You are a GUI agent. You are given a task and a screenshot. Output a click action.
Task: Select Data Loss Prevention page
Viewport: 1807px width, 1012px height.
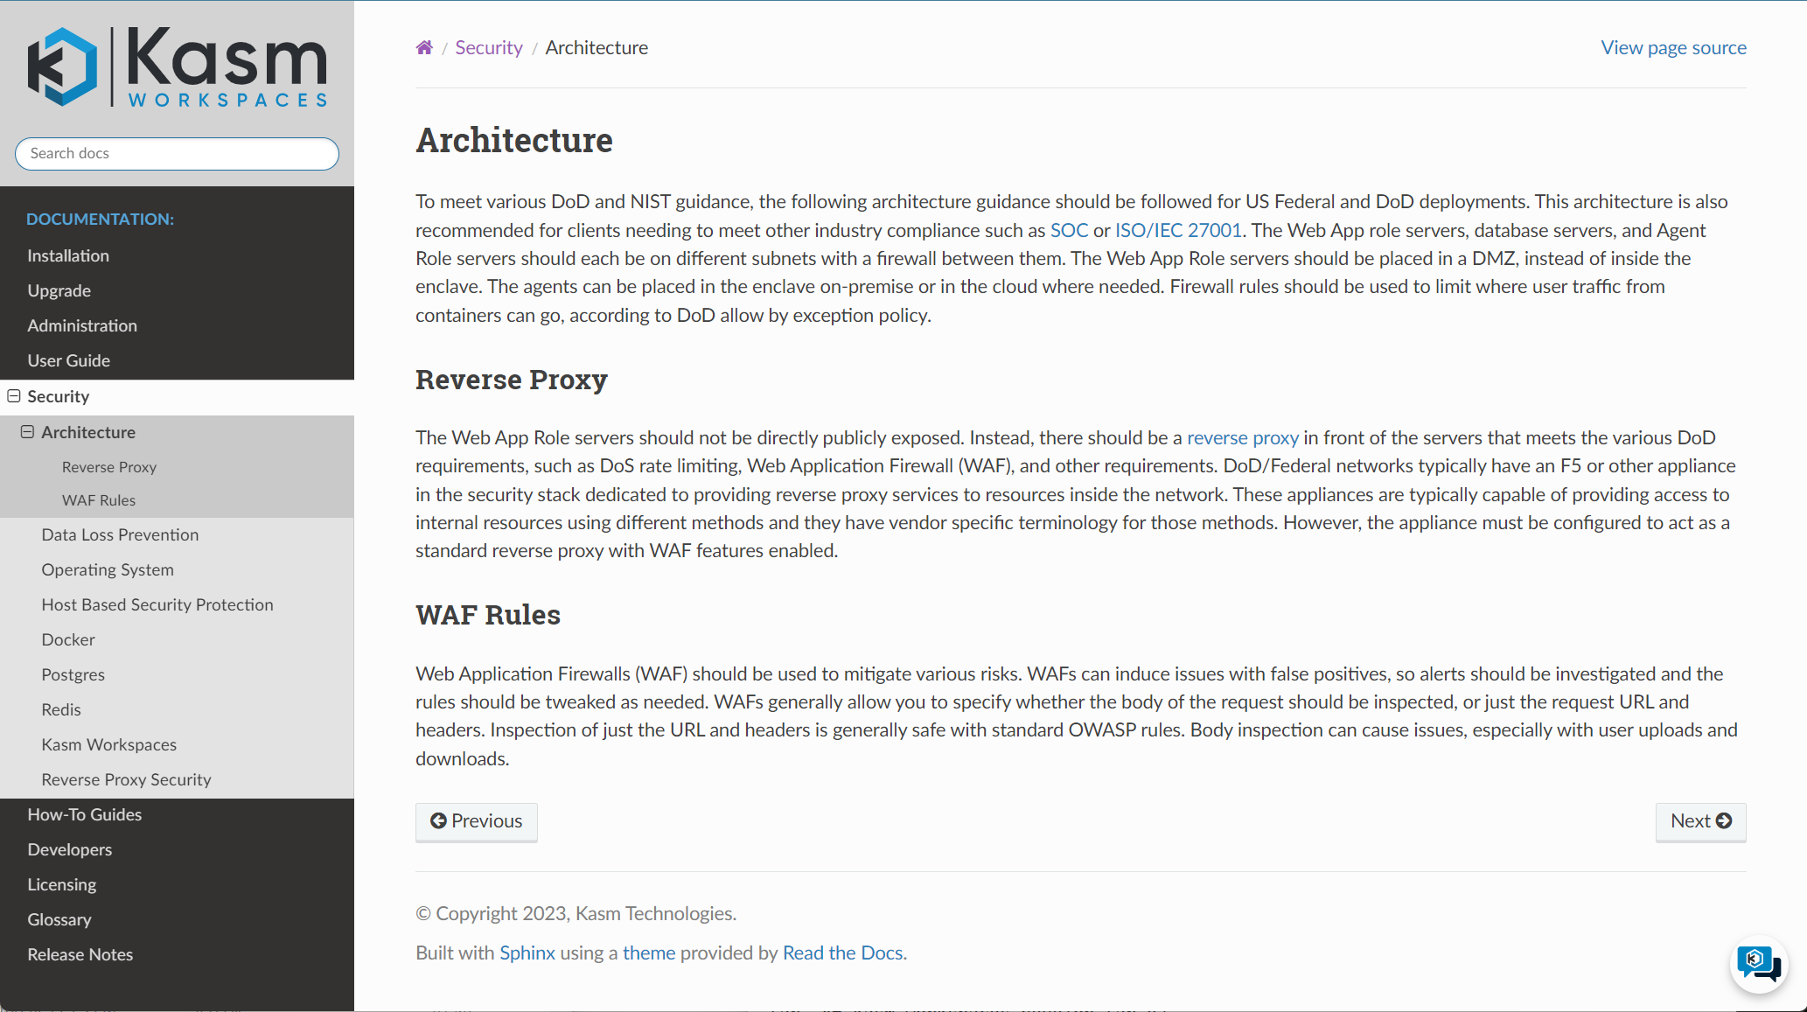click(120, 534)
